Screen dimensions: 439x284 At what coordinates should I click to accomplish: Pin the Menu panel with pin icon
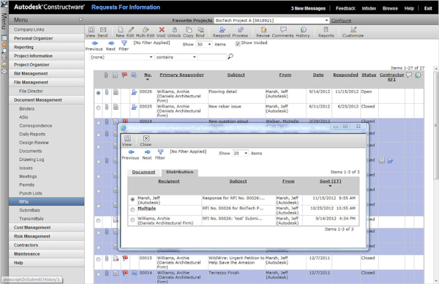pos(80,20)
